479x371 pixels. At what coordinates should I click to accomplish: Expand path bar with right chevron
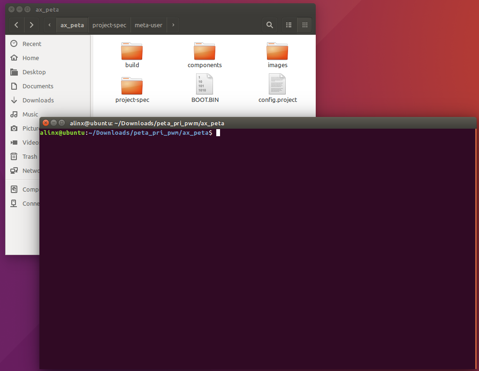[x=173, y=25]
